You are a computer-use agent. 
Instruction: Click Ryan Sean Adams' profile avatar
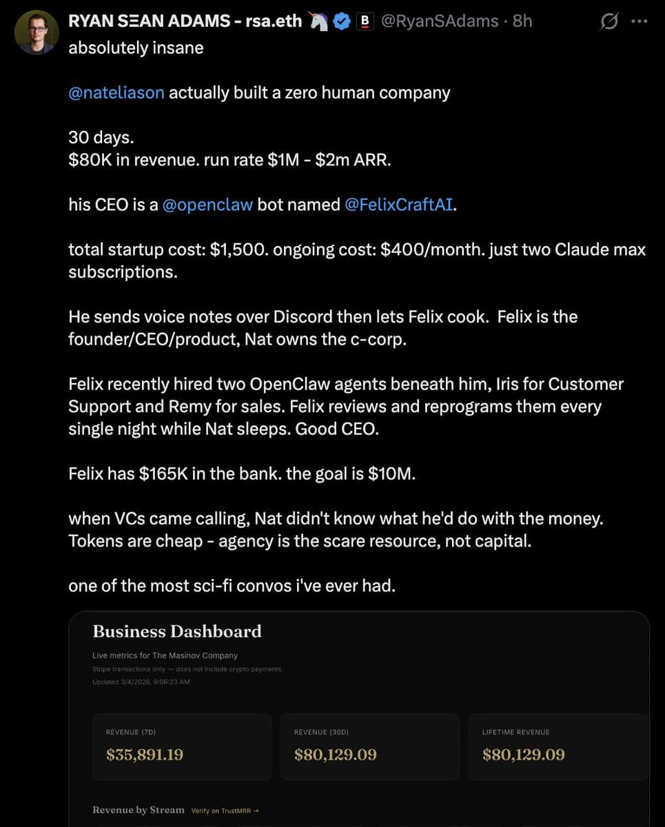click(37, 32)
